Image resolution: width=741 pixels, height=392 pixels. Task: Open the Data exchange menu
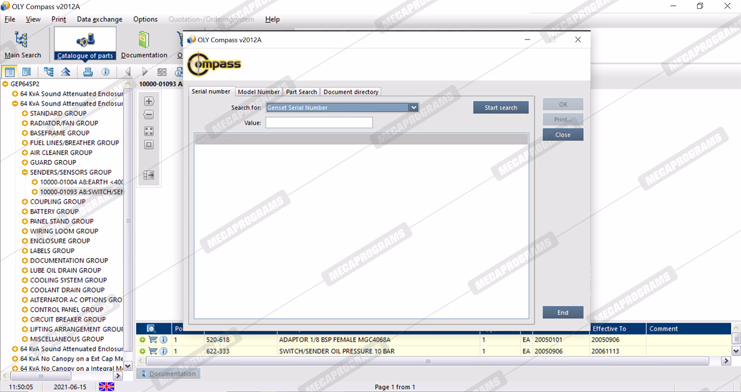point(100,19)
